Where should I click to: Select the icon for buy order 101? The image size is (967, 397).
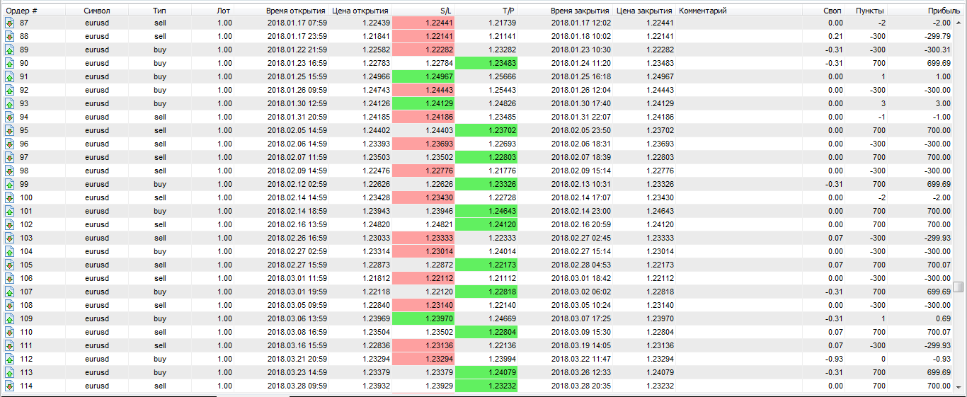tap(10, 212)
